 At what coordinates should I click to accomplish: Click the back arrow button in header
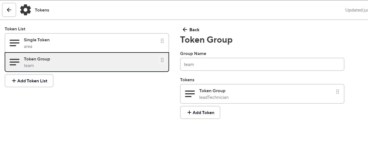click(9, 10)
